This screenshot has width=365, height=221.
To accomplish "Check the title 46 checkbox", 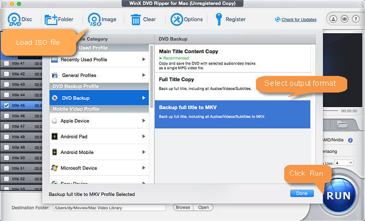I will (6, 116).
